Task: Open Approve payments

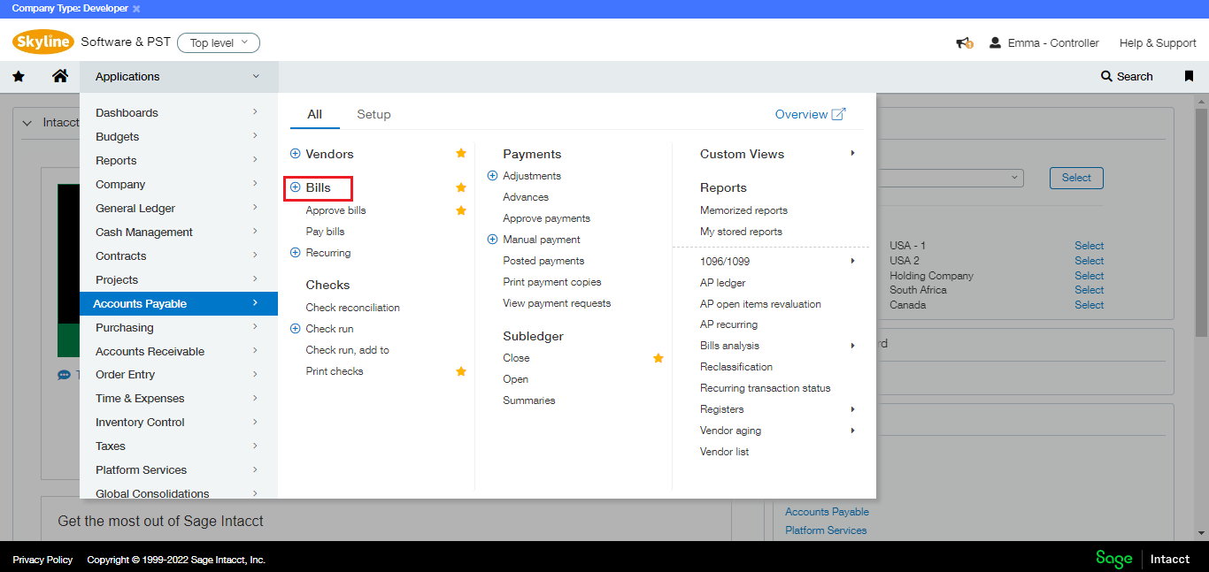Action: [546, 218]
